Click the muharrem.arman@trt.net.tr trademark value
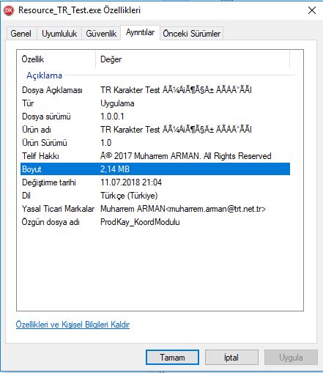The image size is (323, 373). point(183,209)
